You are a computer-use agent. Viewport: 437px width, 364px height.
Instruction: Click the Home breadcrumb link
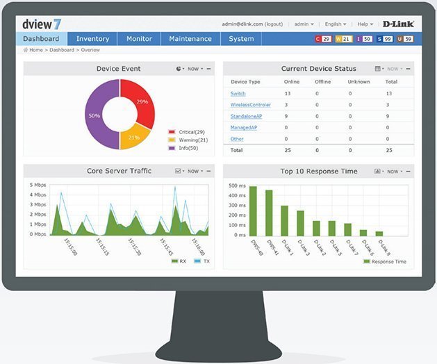tap(36, 50)
